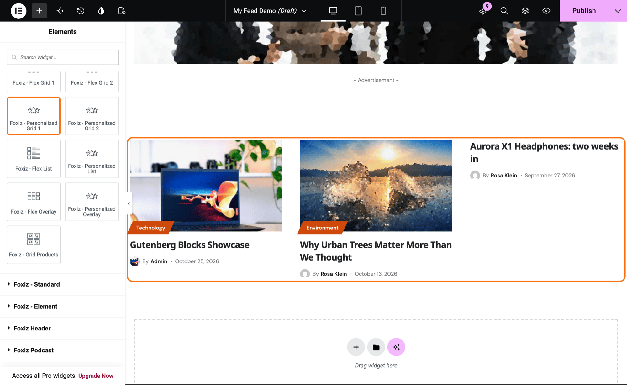Open the publish options dropdown arrow
The width and height of the screenshot is (627, 385).
(x=618, y=11)
